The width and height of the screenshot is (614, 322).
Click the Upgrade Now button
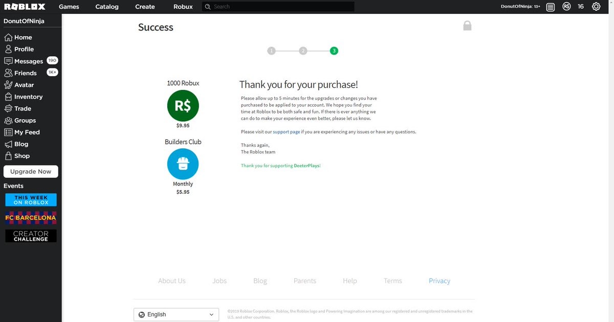click(x=31, y=172)
